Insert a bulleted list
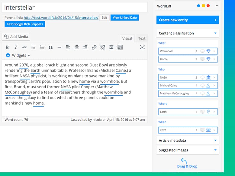This screenshot has height=176, width=235. pos(33,47)
